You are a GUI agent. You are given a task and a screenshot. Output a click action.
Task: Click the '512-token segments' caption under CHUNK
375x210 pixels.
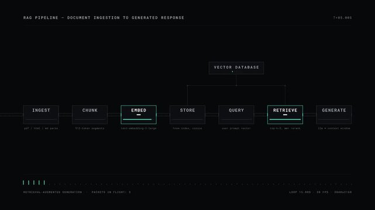(x=90, y=128)
